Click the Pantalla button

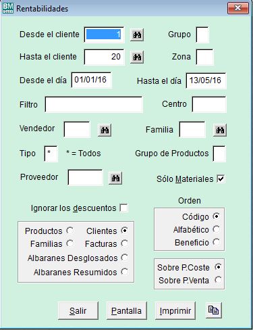127,311
